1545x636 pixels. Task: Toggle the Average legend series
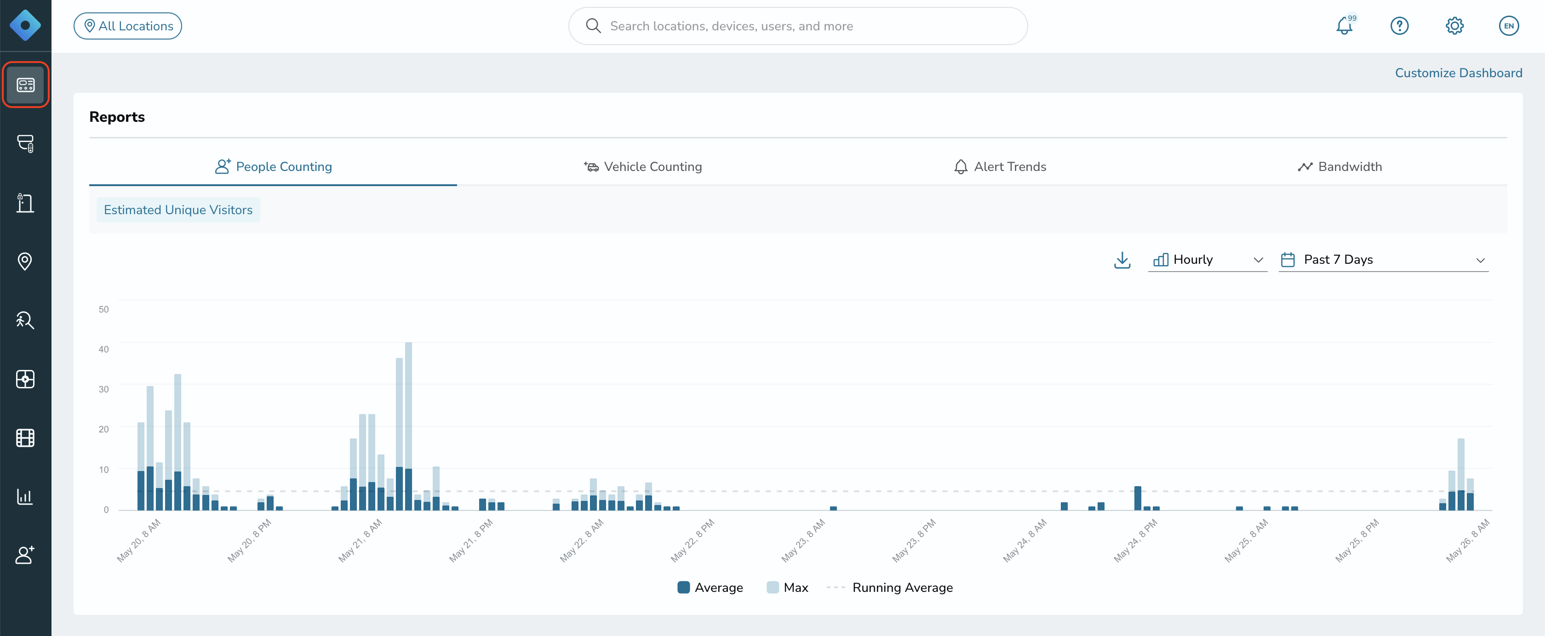[x=710, y=587]
